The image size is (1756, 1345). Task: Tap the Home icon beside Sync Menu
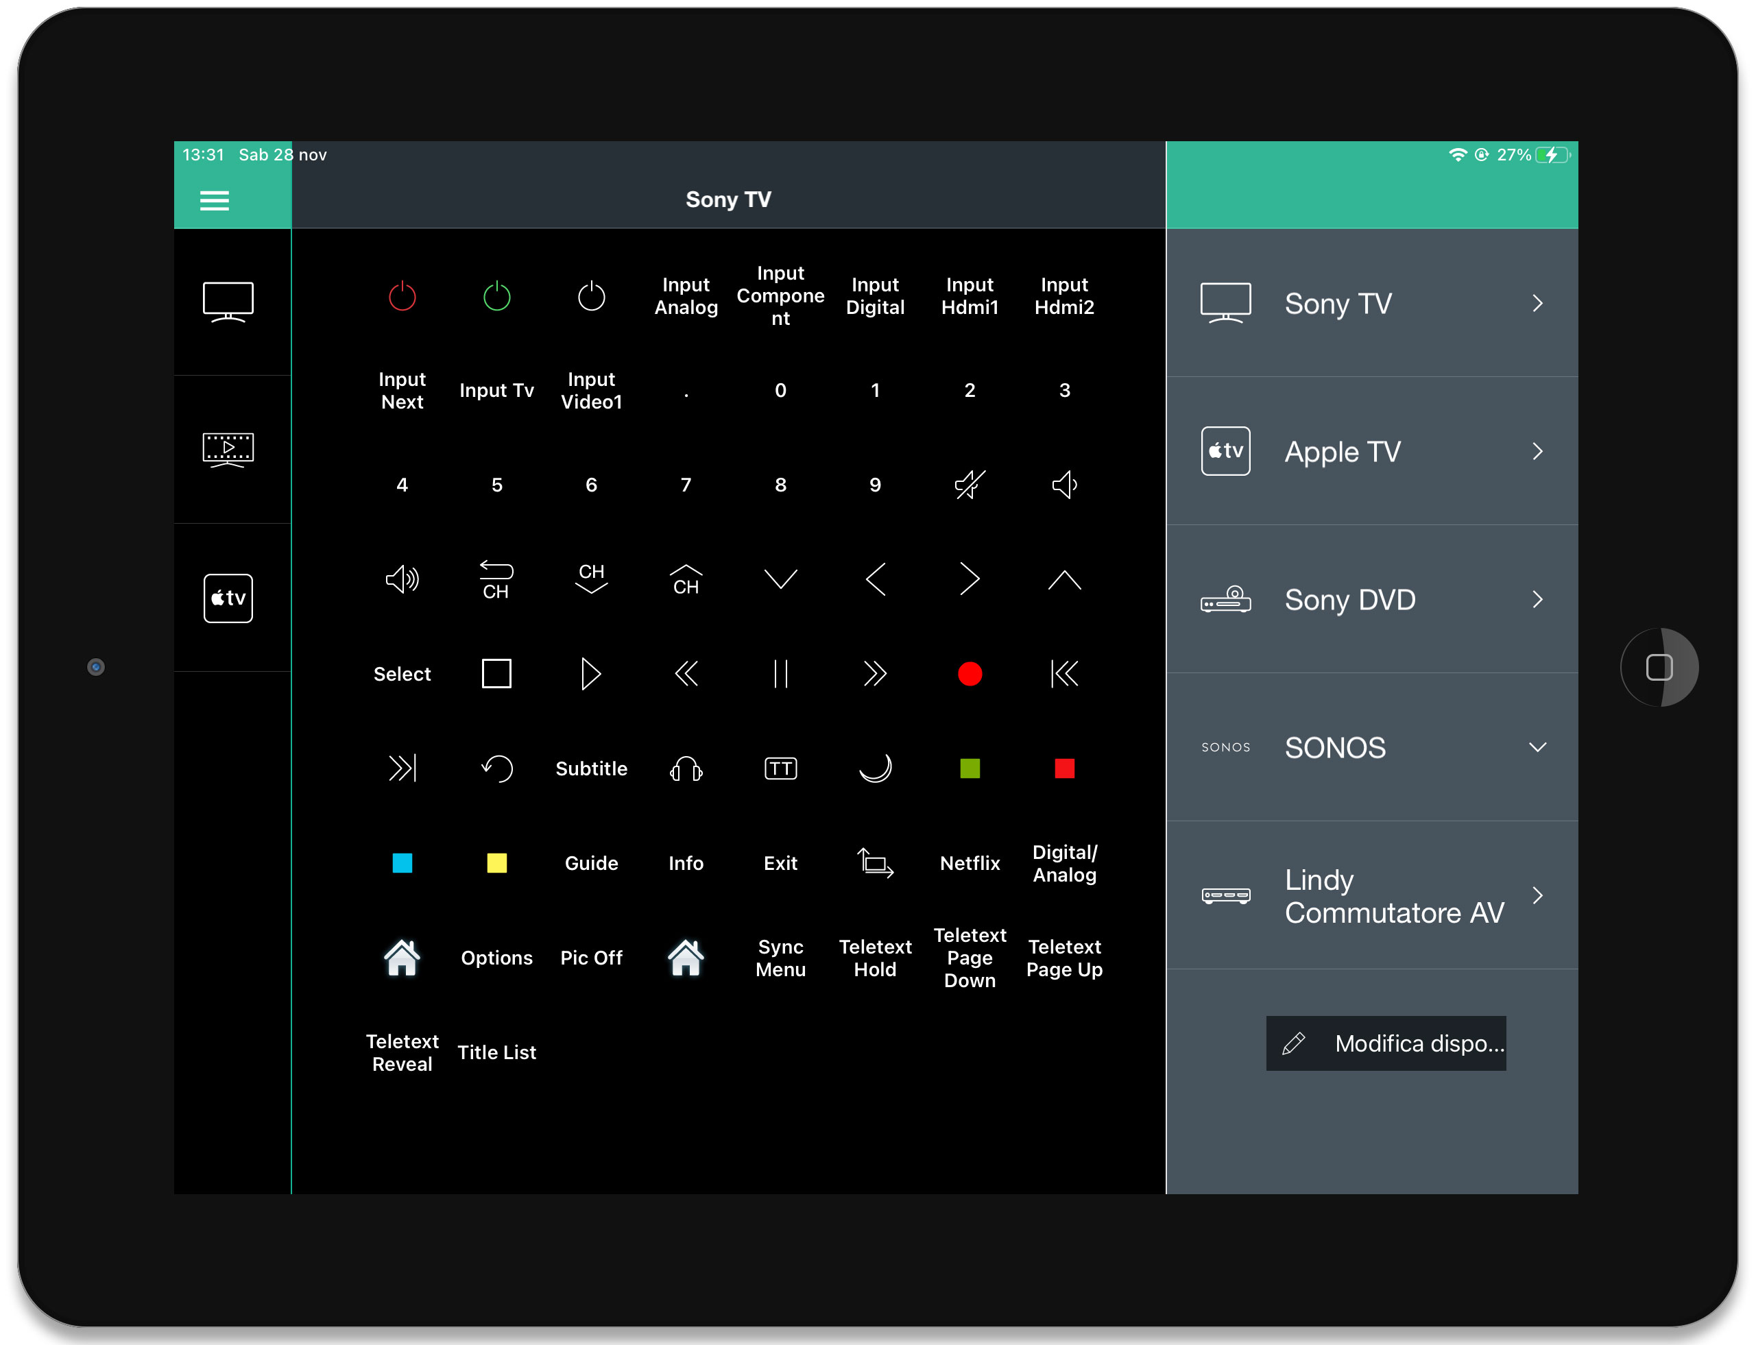point(686,958)
